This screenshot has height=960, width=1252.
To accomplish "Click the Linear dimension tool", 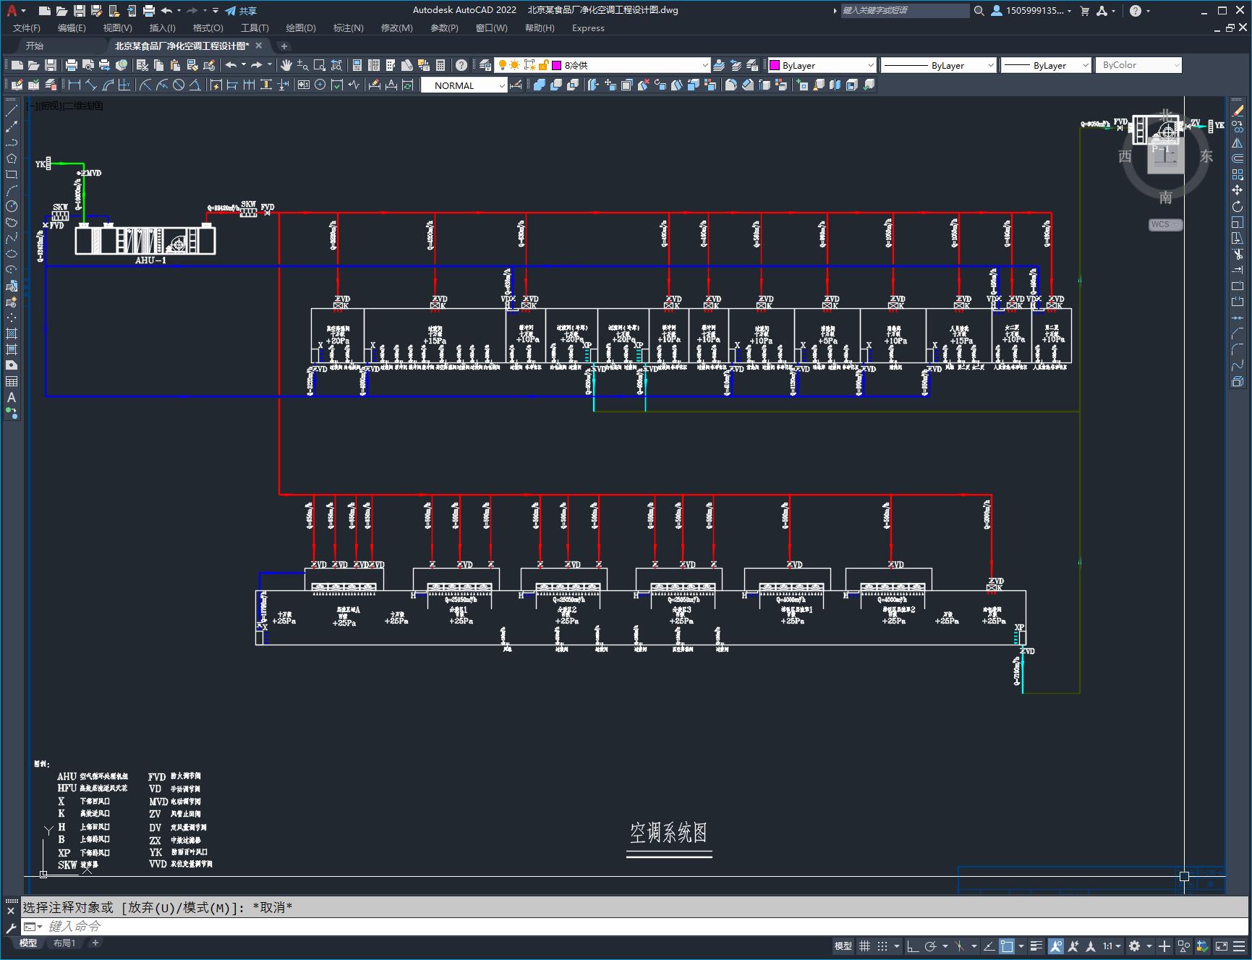I will [x=74, y=85].
